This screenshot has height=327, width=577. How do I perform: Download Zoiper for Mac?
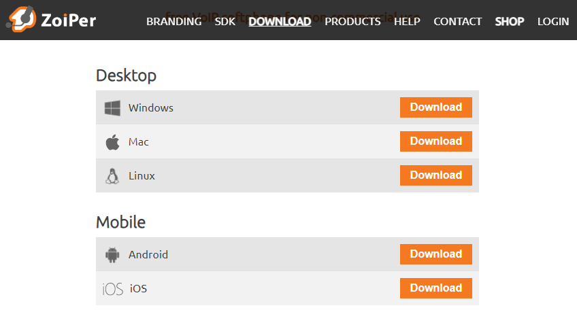[435, 141]
